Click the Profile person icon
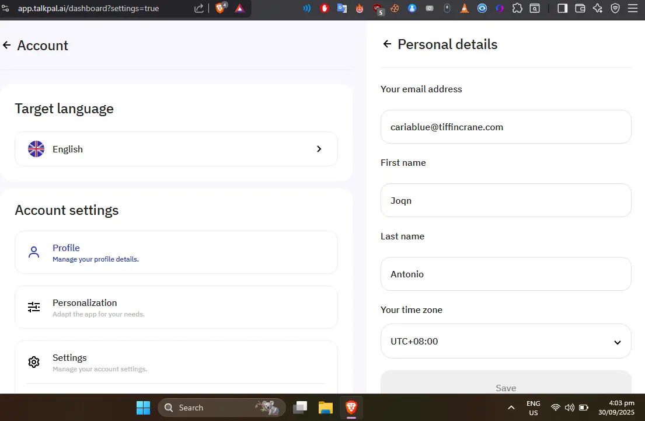645x421 pixels. [34, 252]
